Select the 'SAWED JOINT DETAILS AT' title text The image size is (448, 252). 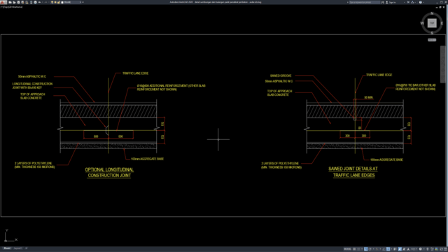[353, 169]
